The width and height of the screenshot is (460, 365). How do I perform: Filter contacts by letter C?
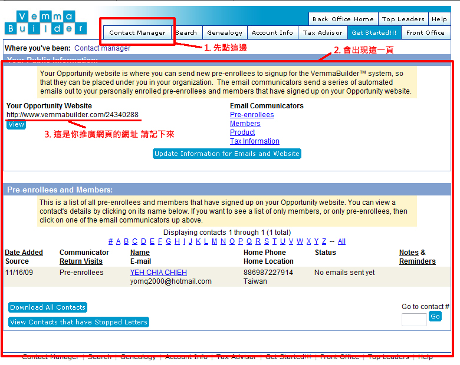[135, 241]
